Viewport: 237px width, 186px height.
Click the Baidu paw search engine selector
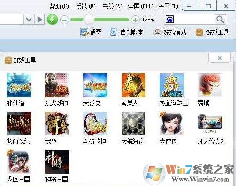pyautogui.click(x=170, y=20)
